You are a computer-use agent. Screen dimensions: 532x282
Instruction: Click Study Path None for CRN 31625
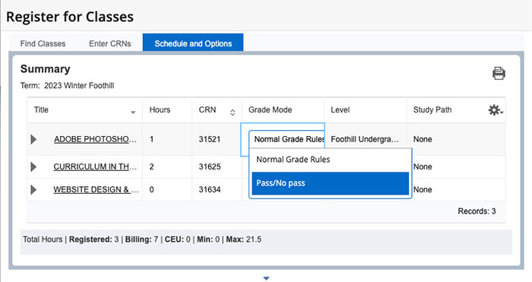[423, 166]
